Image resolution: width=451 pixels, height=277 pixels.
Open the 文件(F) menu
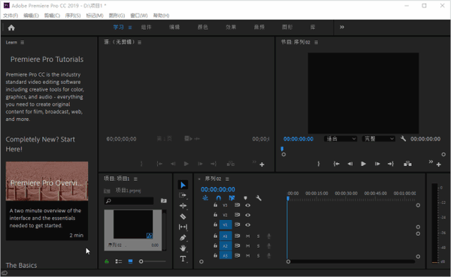click(x=11, y=16)
